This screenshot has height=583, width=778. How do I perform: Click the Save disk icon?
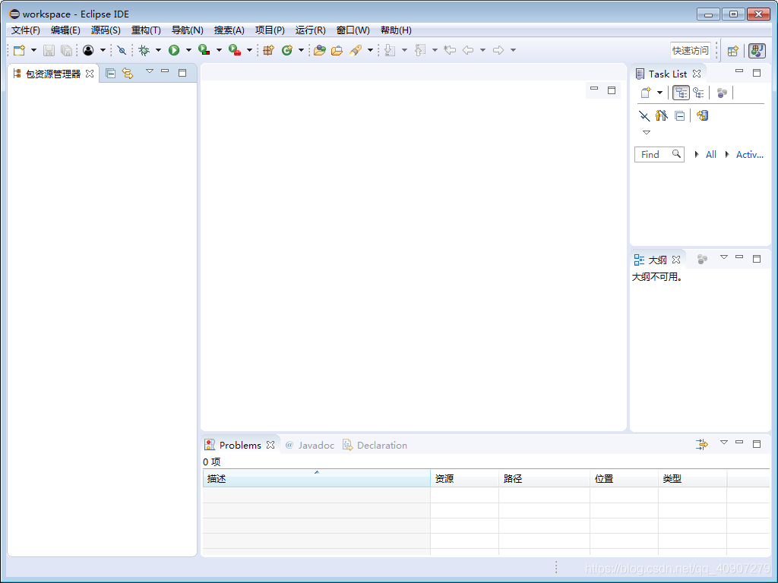pos(49,50)
